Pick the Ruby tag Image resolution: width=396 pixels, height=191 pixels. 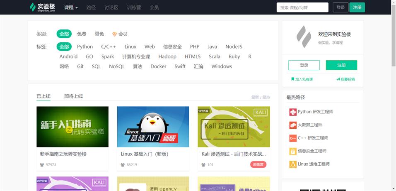pyautogui.click(x=234, y=56)
